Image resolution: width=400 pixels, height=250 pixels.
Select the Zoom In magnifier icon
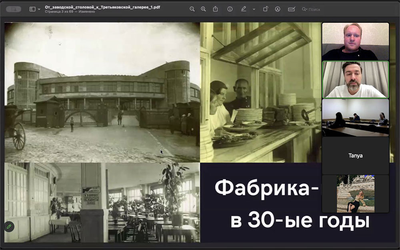(204, 9)
